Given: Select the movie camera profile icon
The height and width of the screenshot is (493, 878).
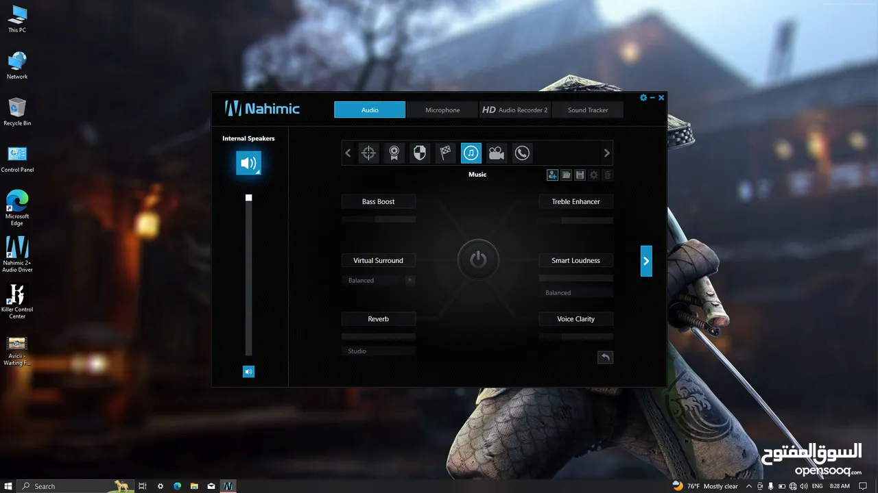Looking at the screenshot, I should [497, 153].
